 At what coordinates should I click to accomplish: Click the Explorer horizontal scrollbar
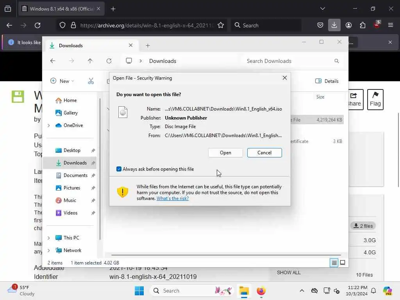(226, 255)
